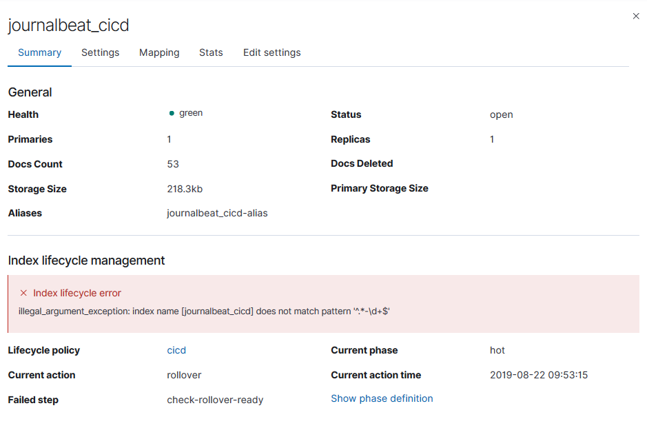
Task: Switch to the Summary tab
Action: [x=39, y=52]
